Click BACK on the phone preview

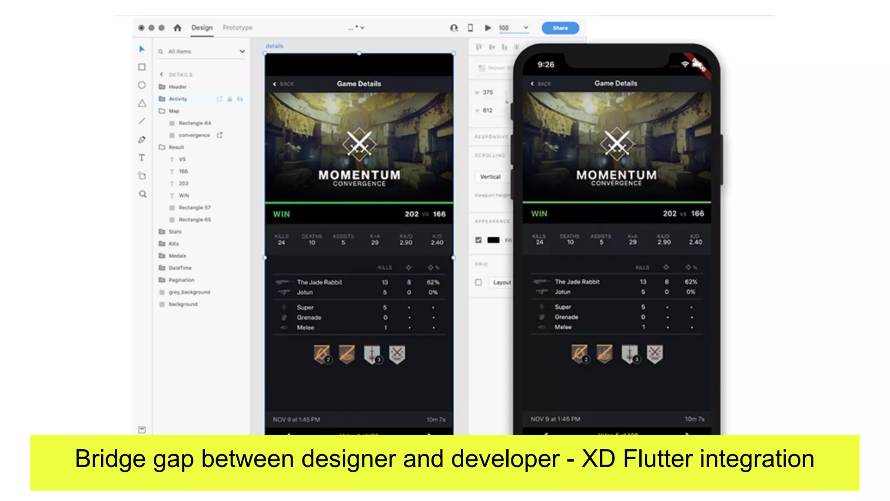541,83
